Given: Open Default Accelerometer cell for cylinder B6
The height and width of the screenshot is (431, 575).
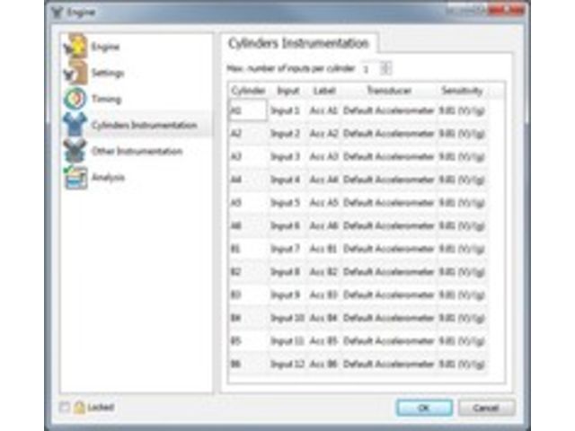Looking at the screenshot, I should coord(388,364).
